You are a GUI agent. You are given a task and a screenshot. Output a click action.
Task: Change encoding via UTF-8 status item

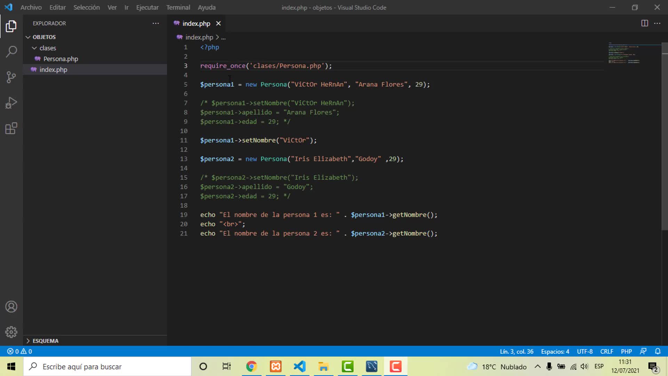click(585, 351)
